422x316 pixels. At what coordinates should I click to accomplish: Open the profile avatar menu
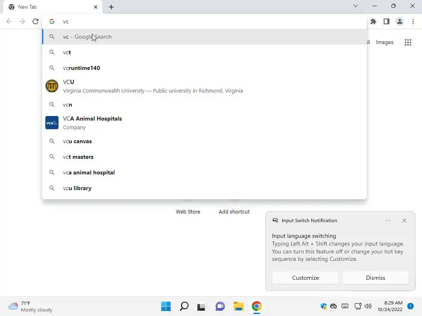400,21
